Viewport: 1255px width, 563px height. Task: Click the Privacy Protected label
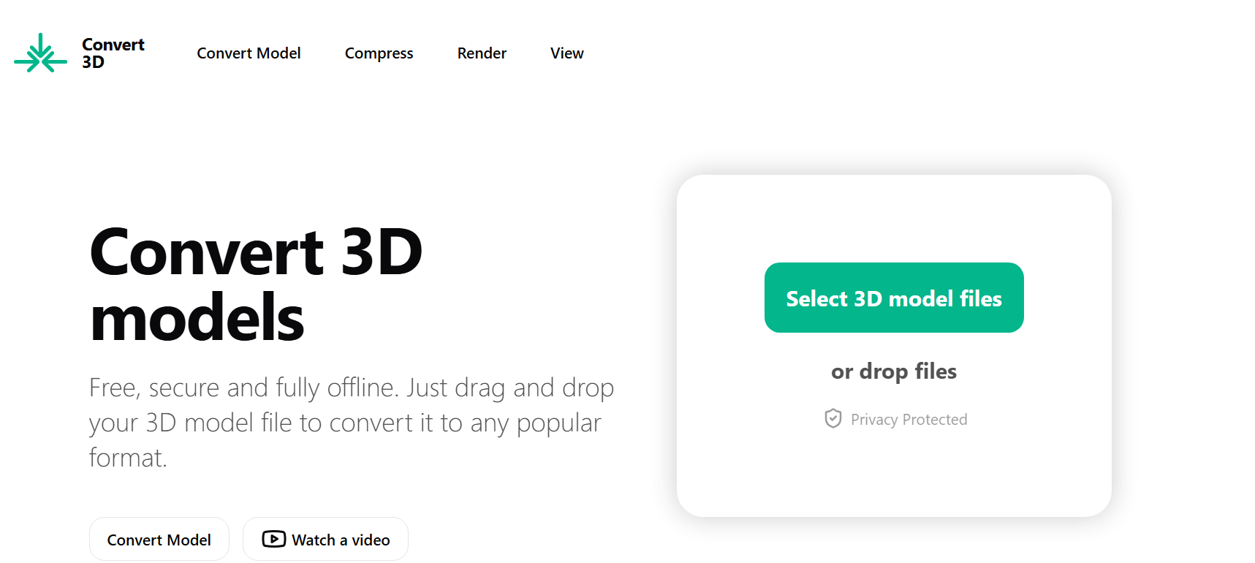coord(909,419)
